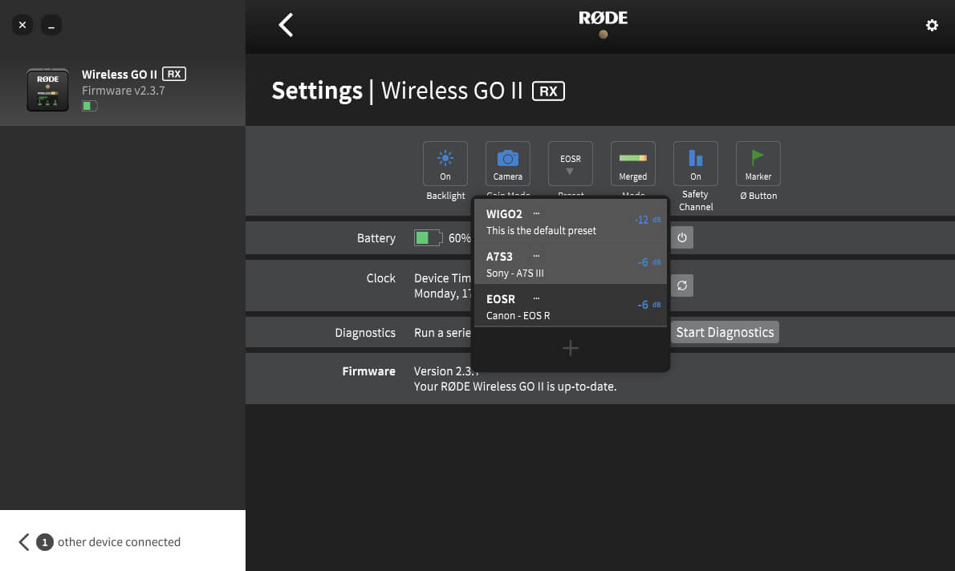Add a new preset with plus
The width and height of the screenshot is (955, 571).
pyautogui.click(x=570, y=348)
